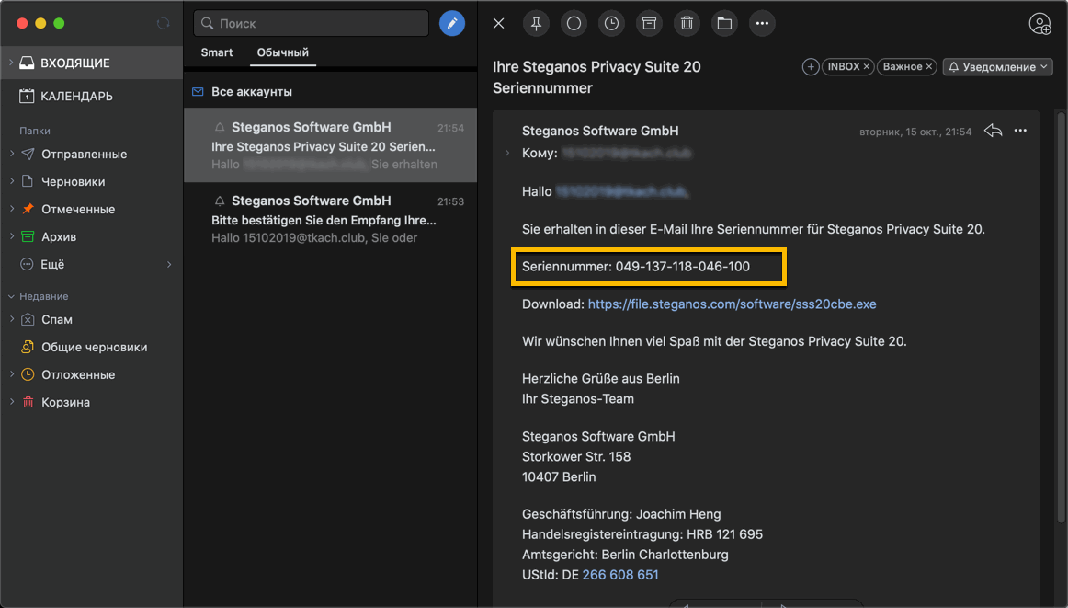Expand the Отправленные folder chevron
This screenshot has height=608, width=1068.
point(12,154)
